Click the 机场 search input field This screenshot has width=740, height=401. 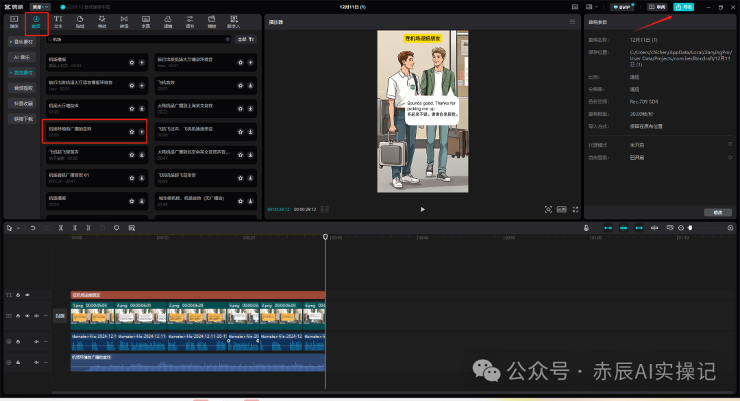[x=137, y=39]
